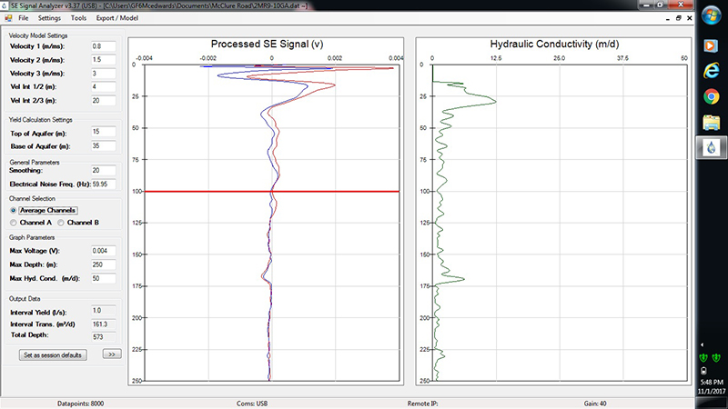Viewport: 728px width, 409px height.
Task: Open Windows Media Player from the taskbar
Action: [711, 46]
